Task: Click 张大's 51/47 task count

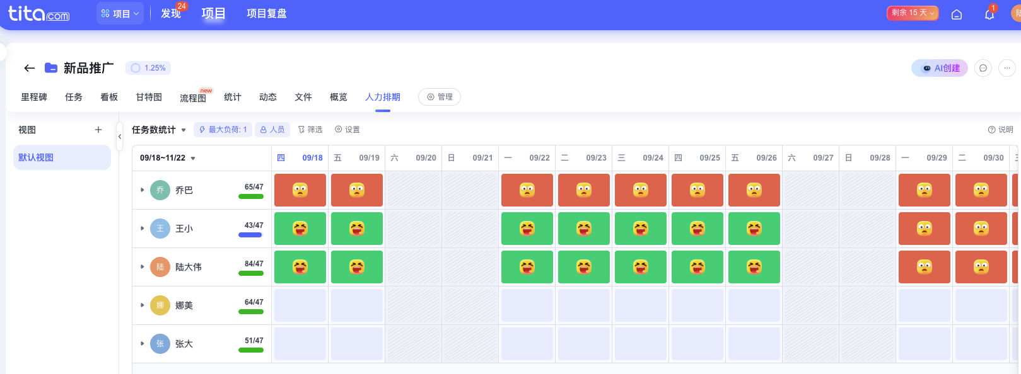Action: [254, 341]
